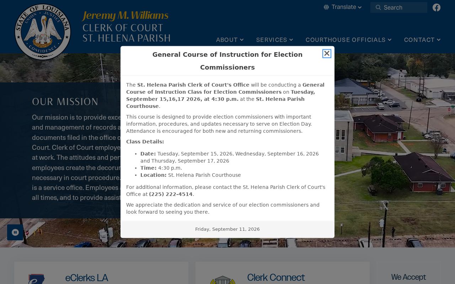The image size is (455, 284).
Task: Click the dialog heading General Course of Instruction
Action: (x=227, y=61)
